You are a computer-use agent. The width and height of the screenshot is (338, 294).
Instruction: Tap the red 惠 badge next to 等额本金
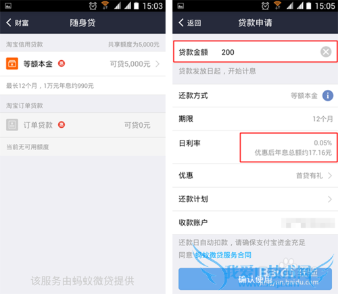(x=62, y=64)
